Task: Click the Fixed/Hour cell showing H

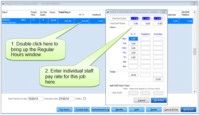Action: (35, 21)
